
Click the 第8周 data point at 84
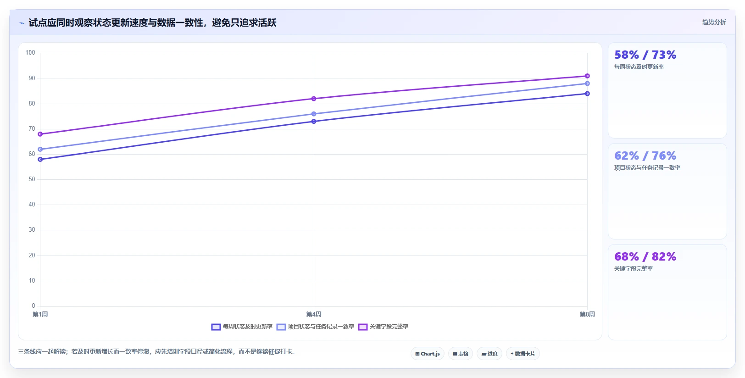click(587, 94)
